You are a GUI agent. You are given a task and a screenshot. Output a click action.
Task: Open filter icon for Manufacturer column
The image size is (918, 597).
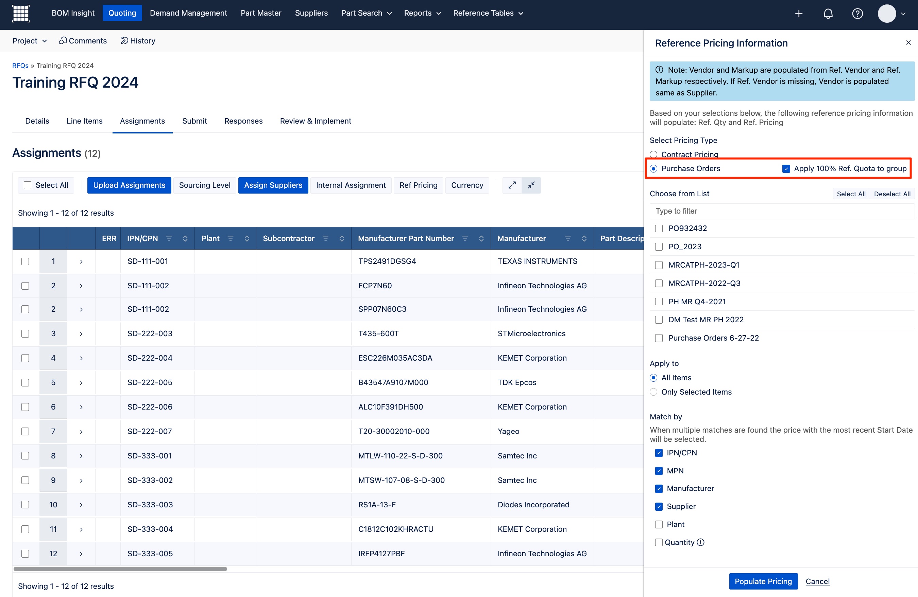(x=567, y=238)
